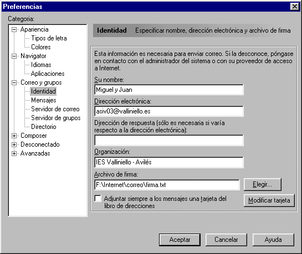Confirm settings with Aceptar
Screen dimensions: 302x254
tap(180, 240)
